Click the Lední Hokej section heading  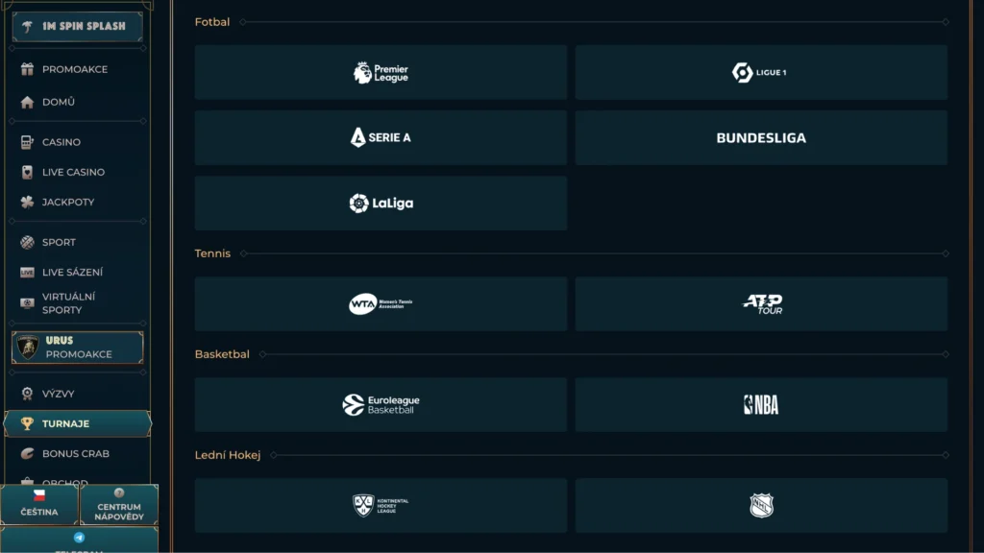pyautogui.click(x=228, y=455)
